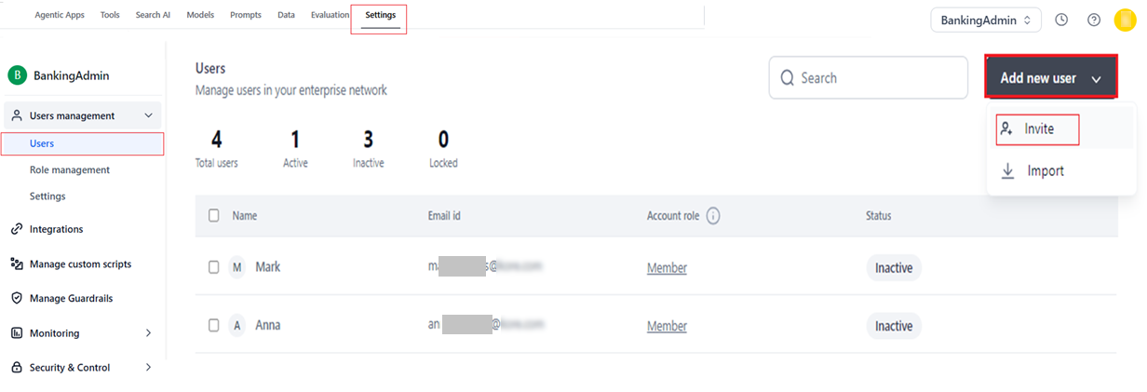The height and width of the screenshot is (392, 1147).
Task: Click the Security & Control lock icon
Action: (x=17, y=367)
